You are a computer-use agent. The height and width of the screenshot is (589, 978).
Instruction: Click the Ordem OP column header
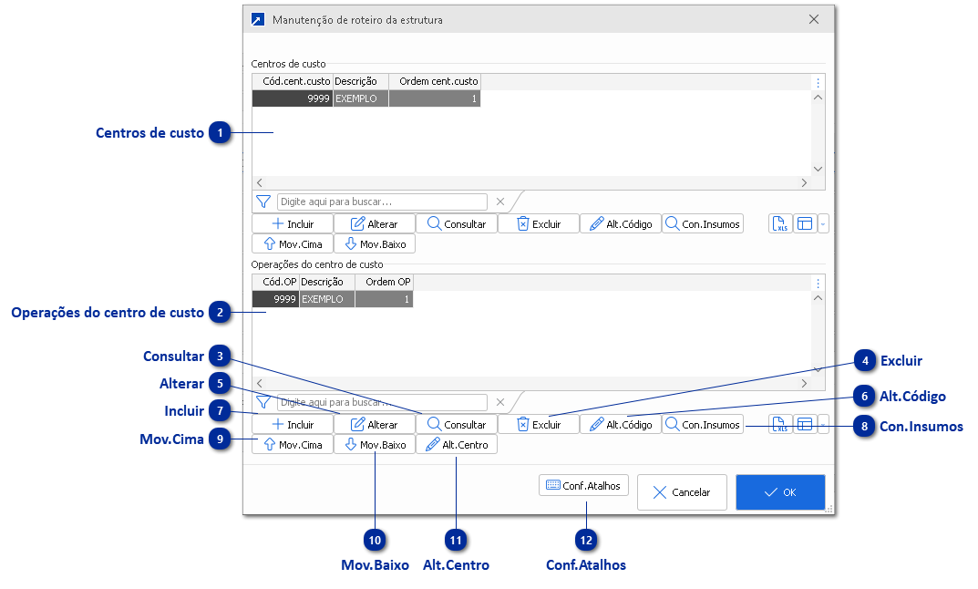[384, 282]
